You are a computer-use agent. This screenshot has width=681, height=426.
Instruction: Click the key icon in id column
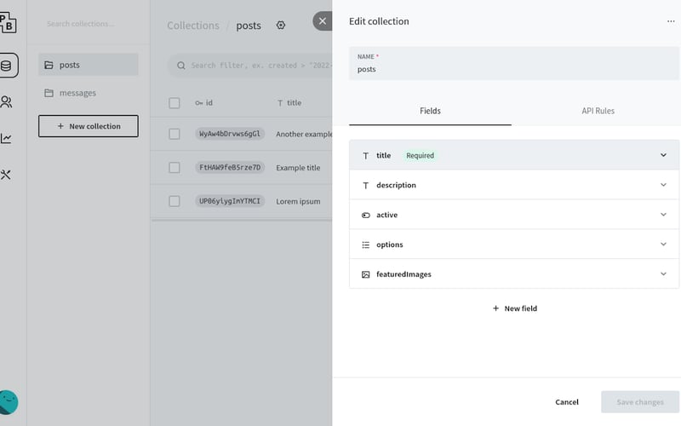(x=199, y=103)
